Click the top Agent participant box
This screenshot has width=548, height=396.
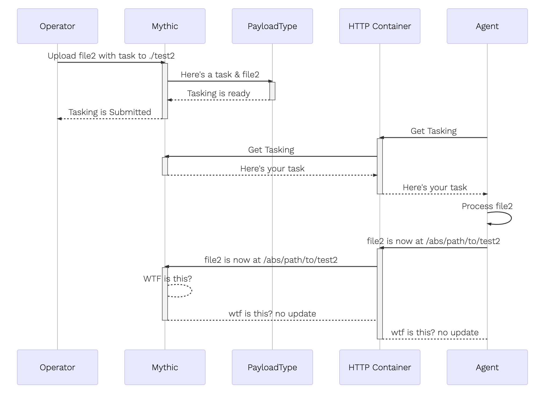[x=487, y=26]
